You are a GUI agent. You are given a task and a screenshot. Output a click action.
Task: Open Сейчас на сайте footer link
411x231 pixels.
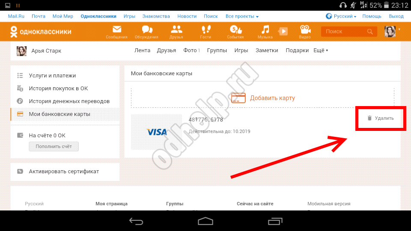tap(255, 204)
